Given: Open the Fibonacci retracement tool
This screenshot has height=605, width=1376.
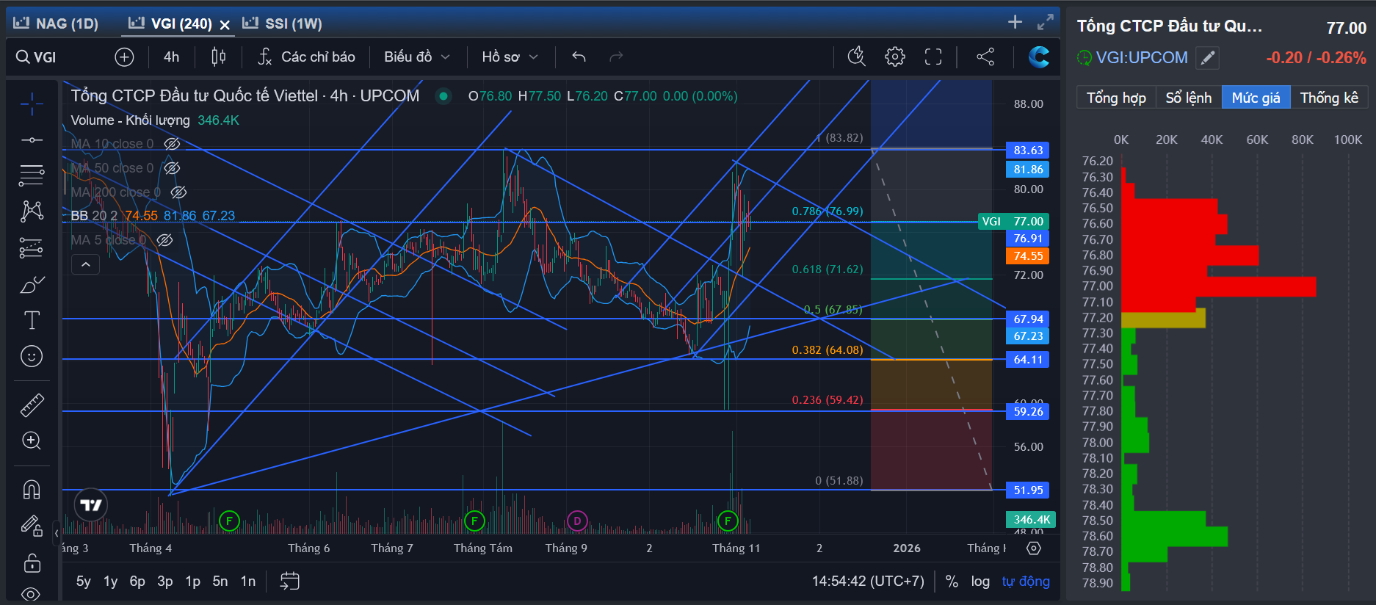Looking at the screenshot, I should 32,175.
